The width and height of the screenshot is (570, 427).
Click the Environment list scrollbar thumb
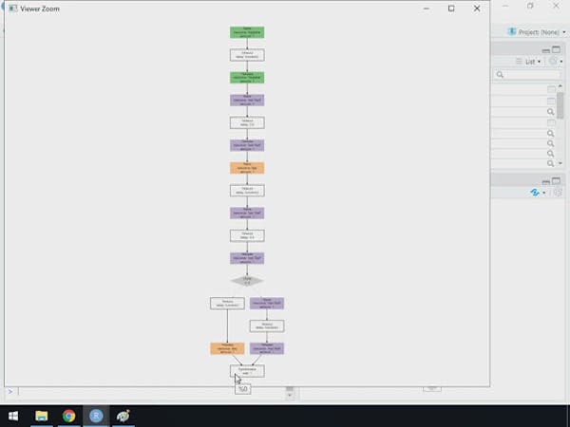pos(560,104)
